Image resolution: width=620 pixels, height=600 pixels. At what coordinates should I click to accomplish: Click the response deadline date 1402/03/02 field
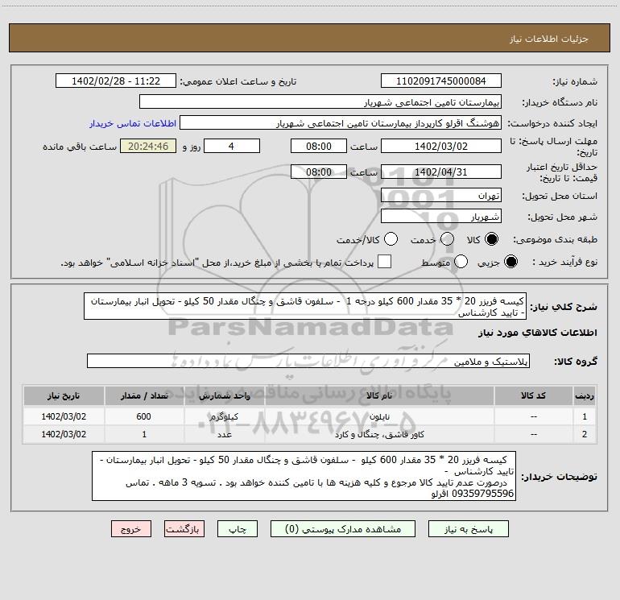441,146
